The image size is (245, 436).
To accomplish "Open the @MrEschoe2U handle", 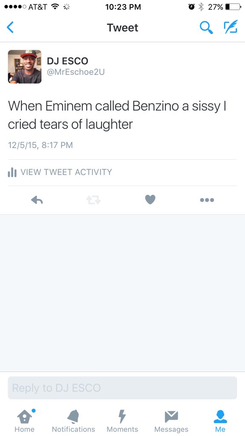I will pos(76,72).
